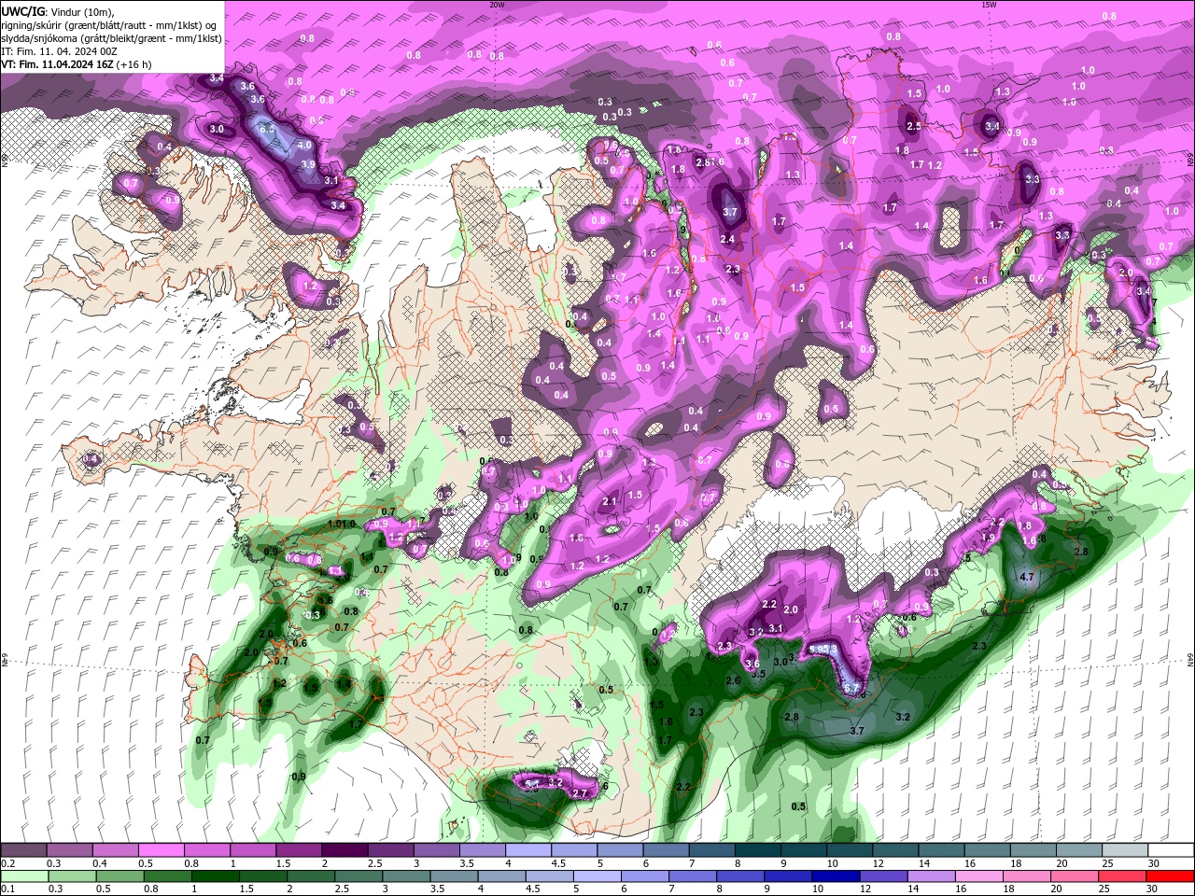The height and width of the screenshot is (896, 1195).
Task: Click the 4.7 precipitation value on the map
Action: (1027, 578)
